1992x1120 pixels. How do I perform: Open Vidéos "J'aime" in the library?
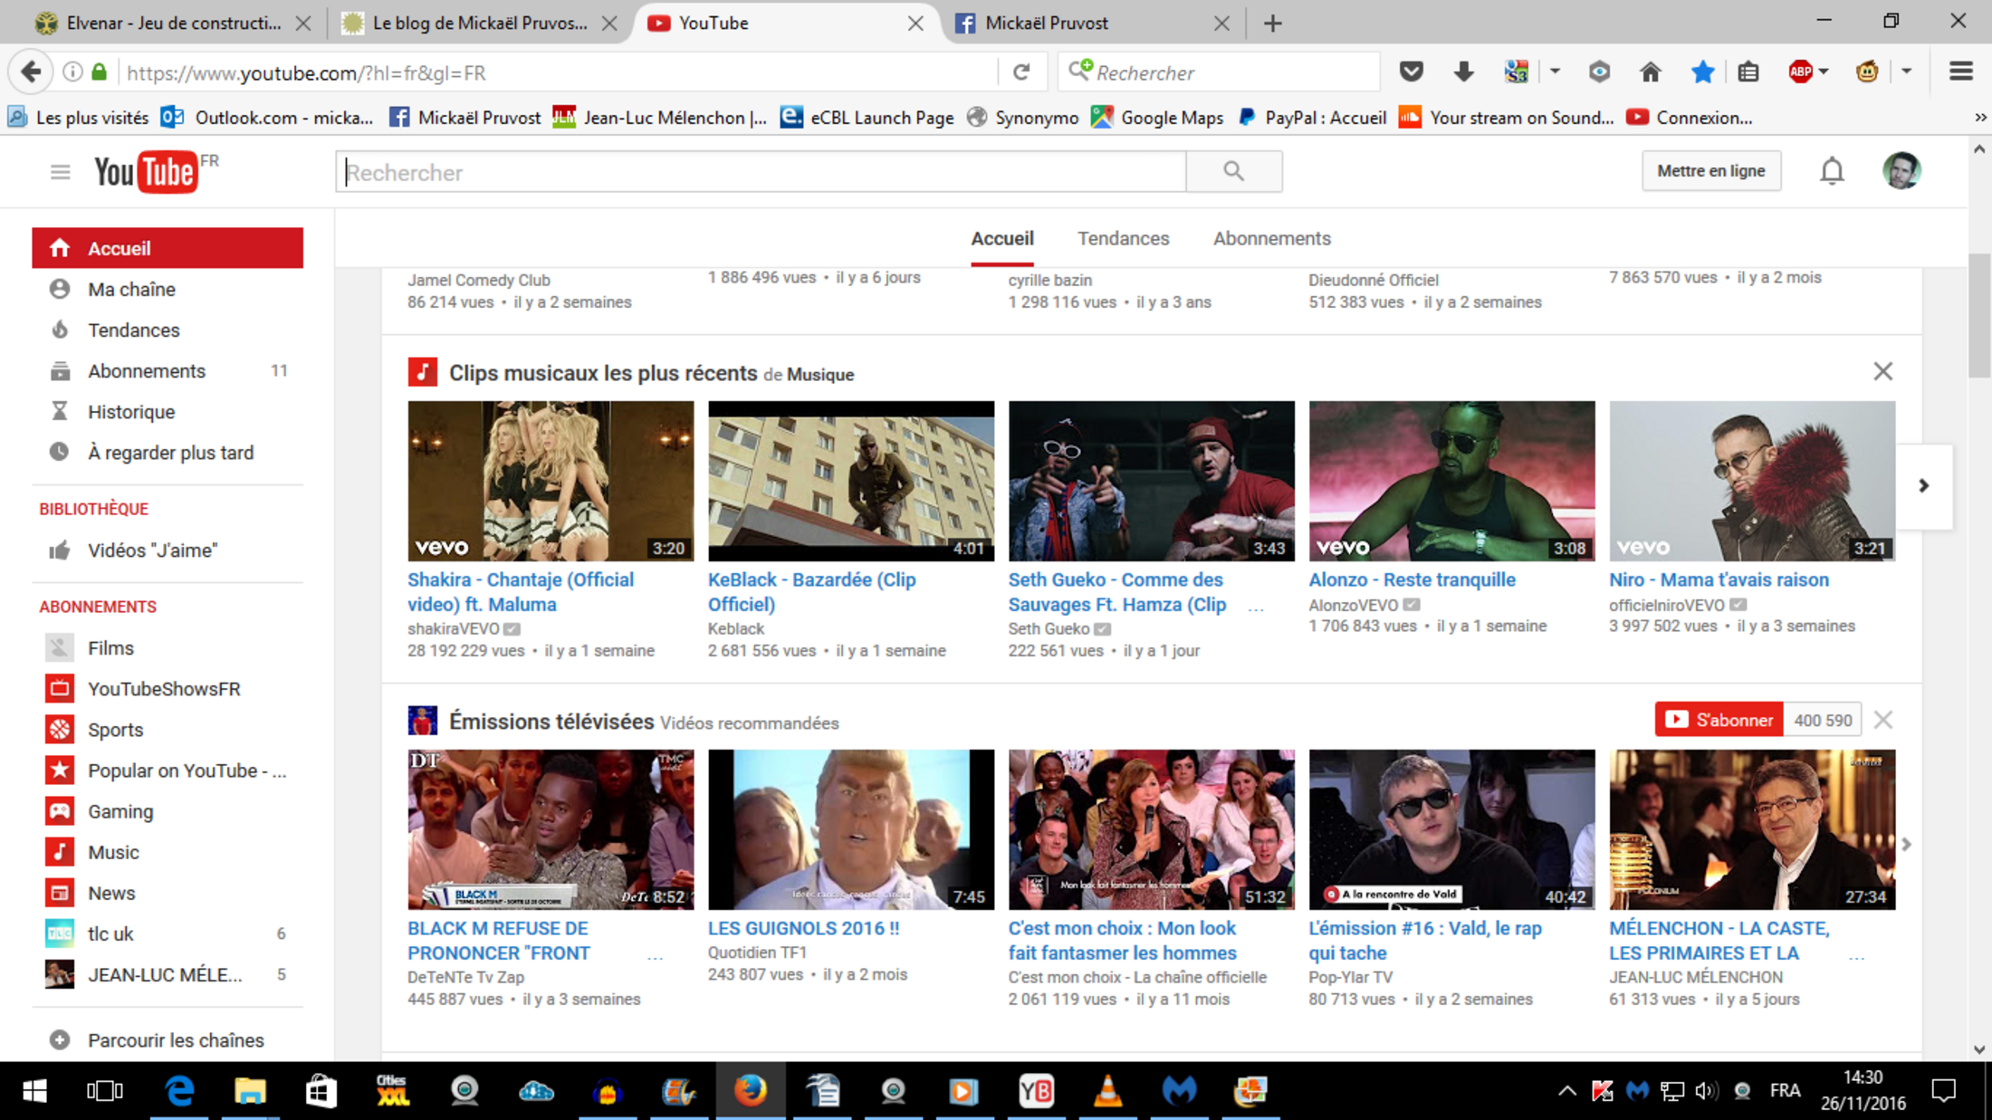click(x=152, y=550)
